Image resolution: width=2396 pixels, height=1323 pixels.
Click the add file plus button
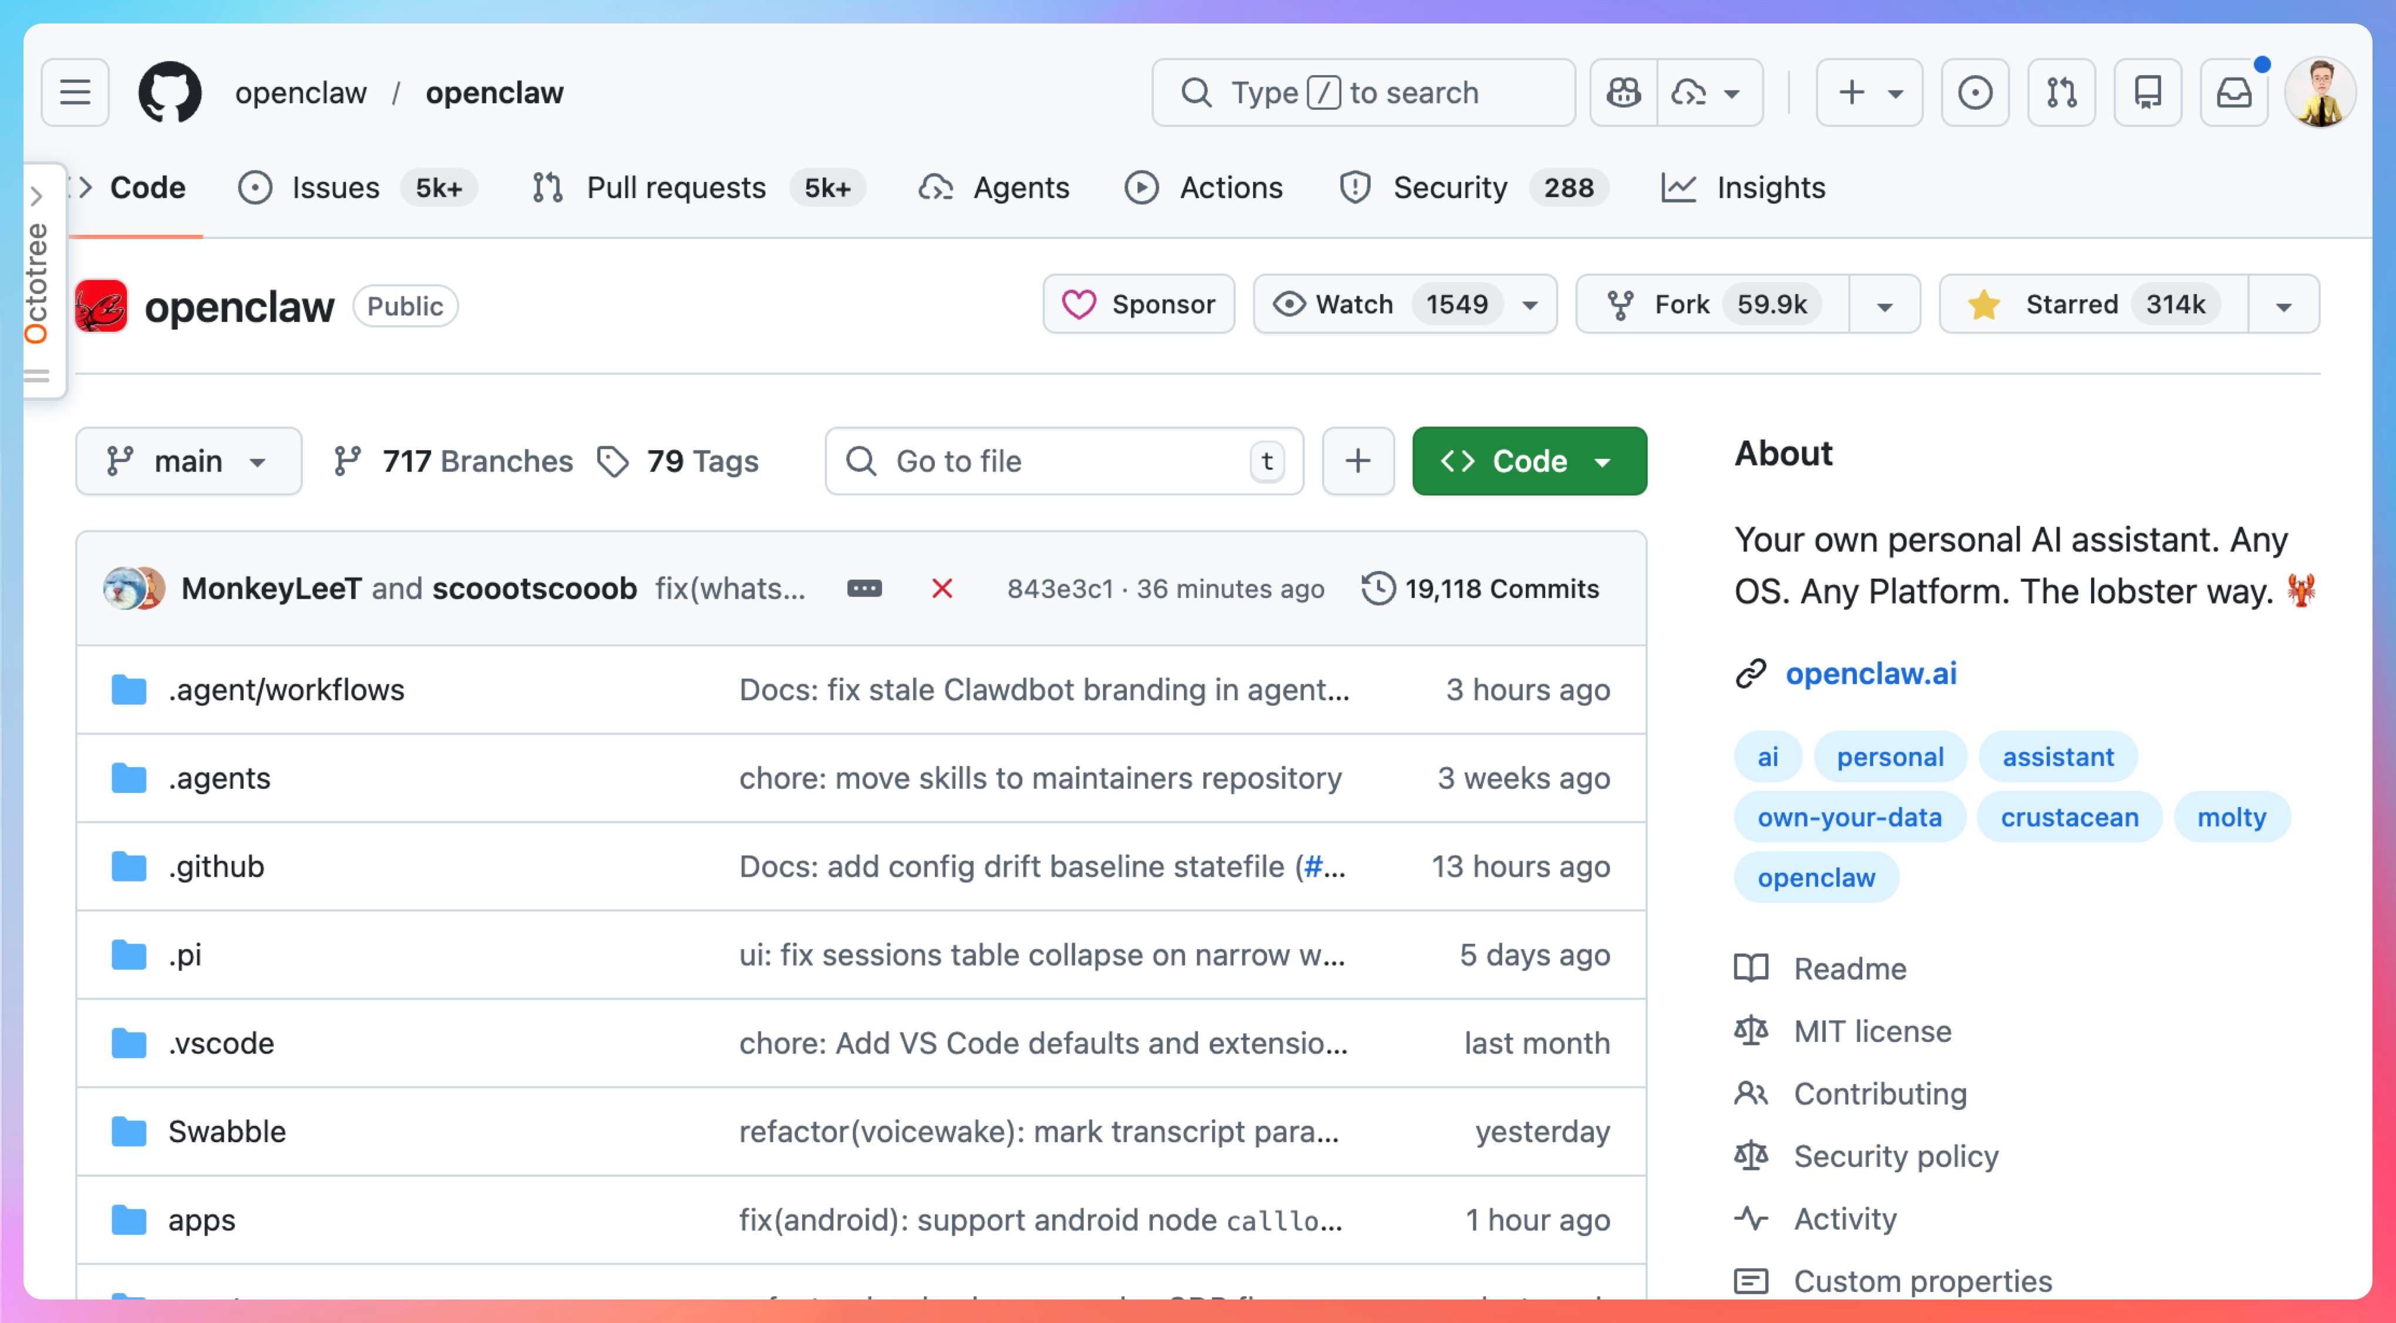pos(1357,461)
